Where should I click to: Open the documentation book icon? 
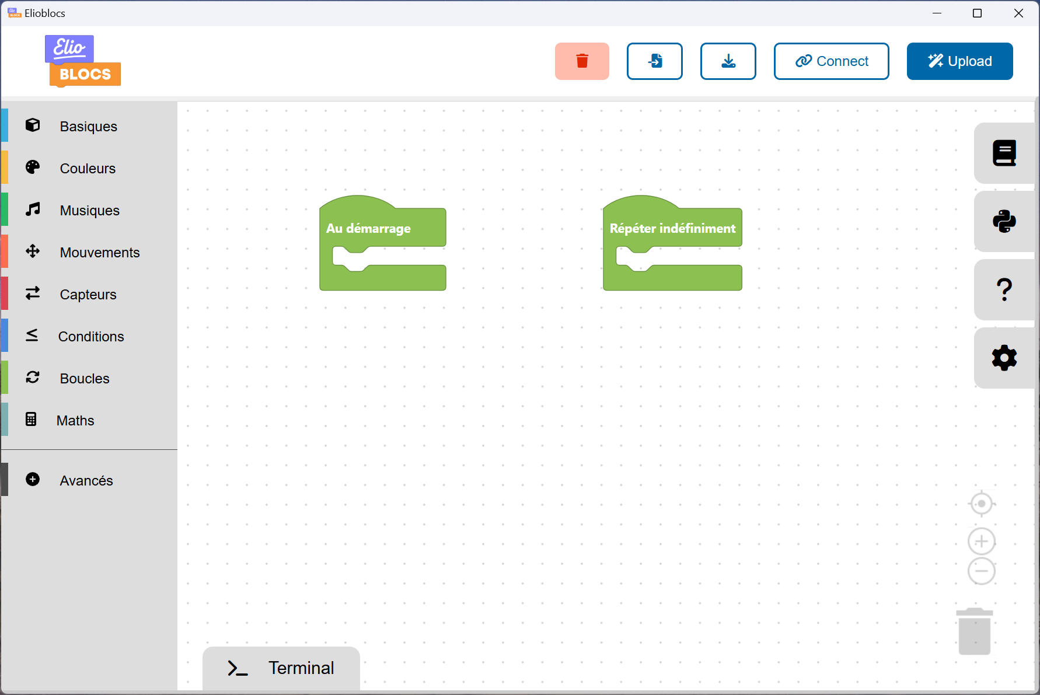[1004, 153]
